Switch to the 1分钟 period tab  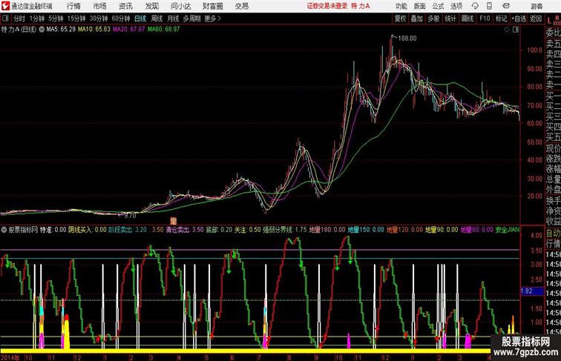pos(37,19)
